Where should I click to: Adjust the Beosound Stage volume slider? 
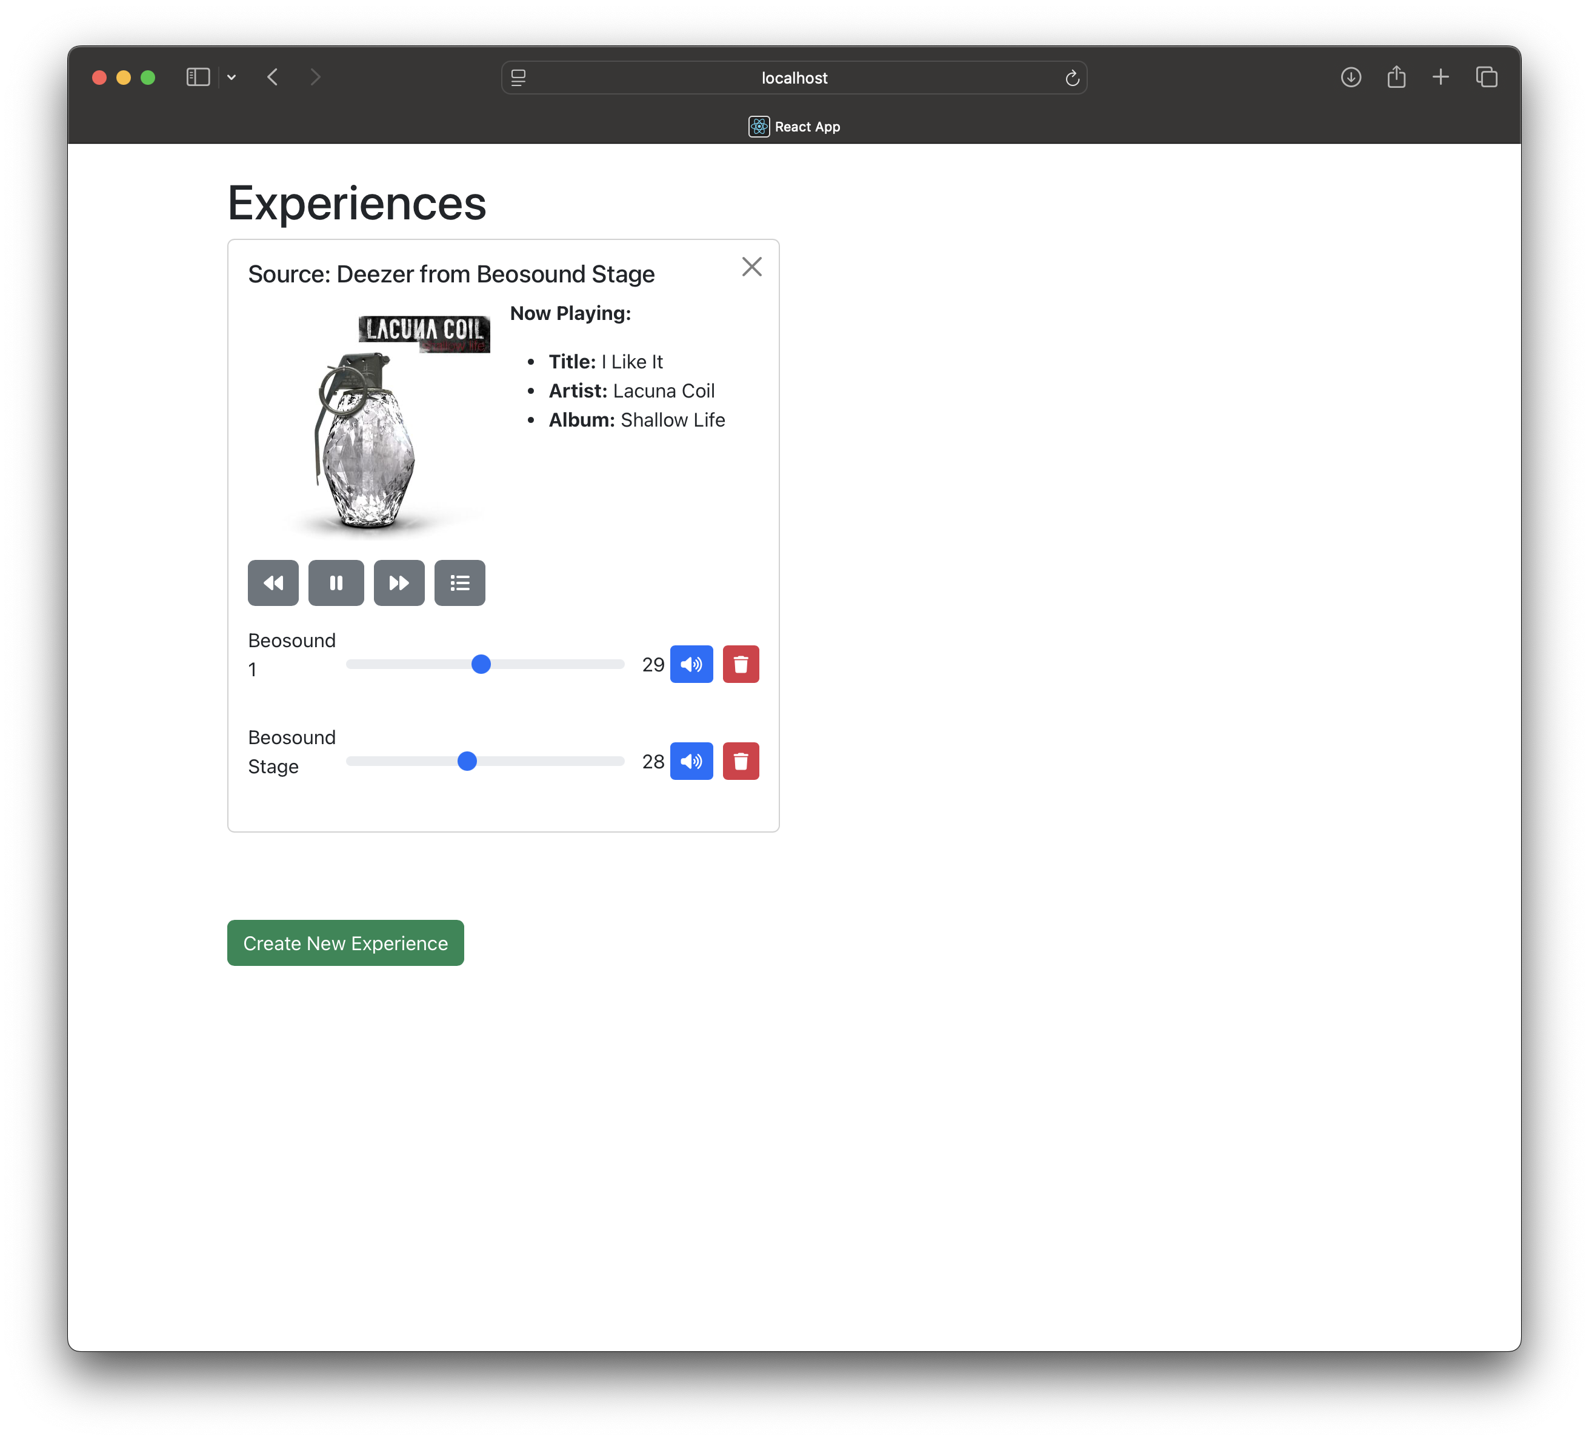(485, 762)
